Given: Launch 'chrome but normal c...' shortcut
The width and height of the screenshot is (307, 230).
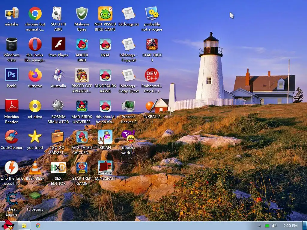Looking at the screenshot, I should click(x=35, y=14).
